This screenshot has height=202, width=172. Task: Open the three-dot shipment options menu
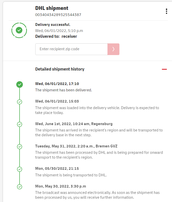(166, 11)
